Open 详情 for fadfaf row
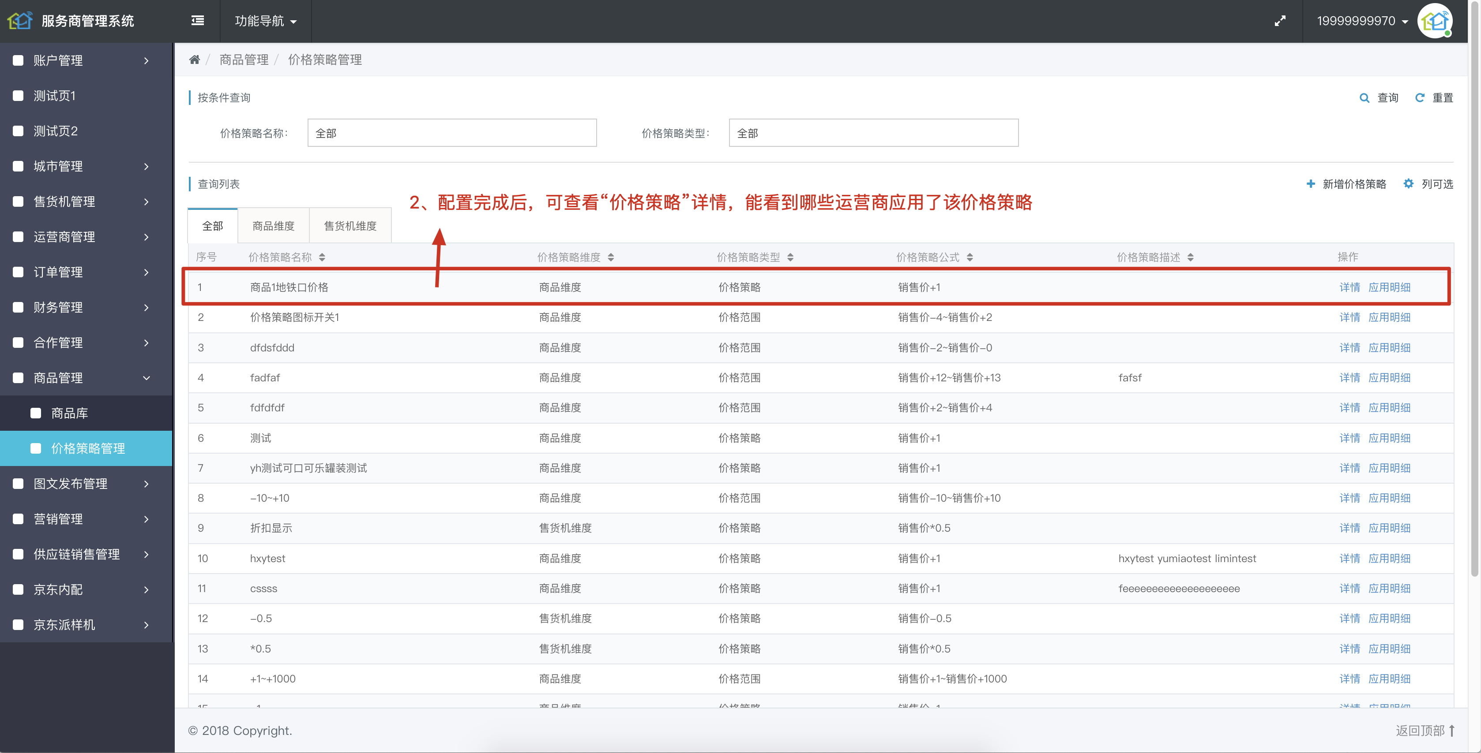Viewport: 1481px width, 753px height. coord(1349,377)
